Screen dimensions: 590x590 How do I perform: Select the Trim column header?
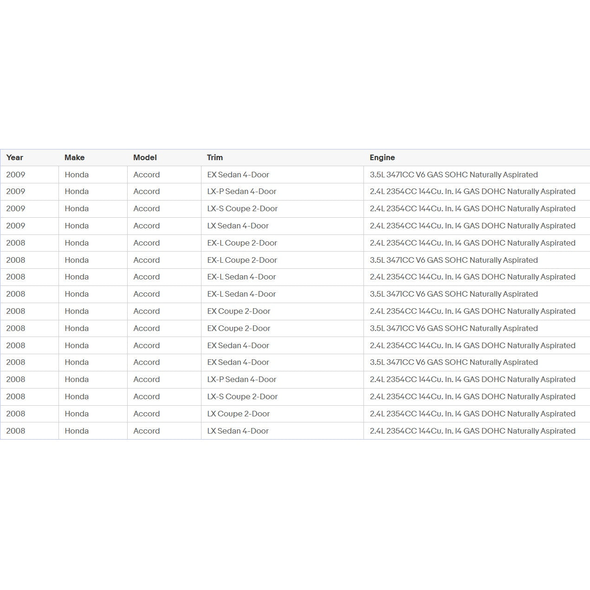point(215,157)
